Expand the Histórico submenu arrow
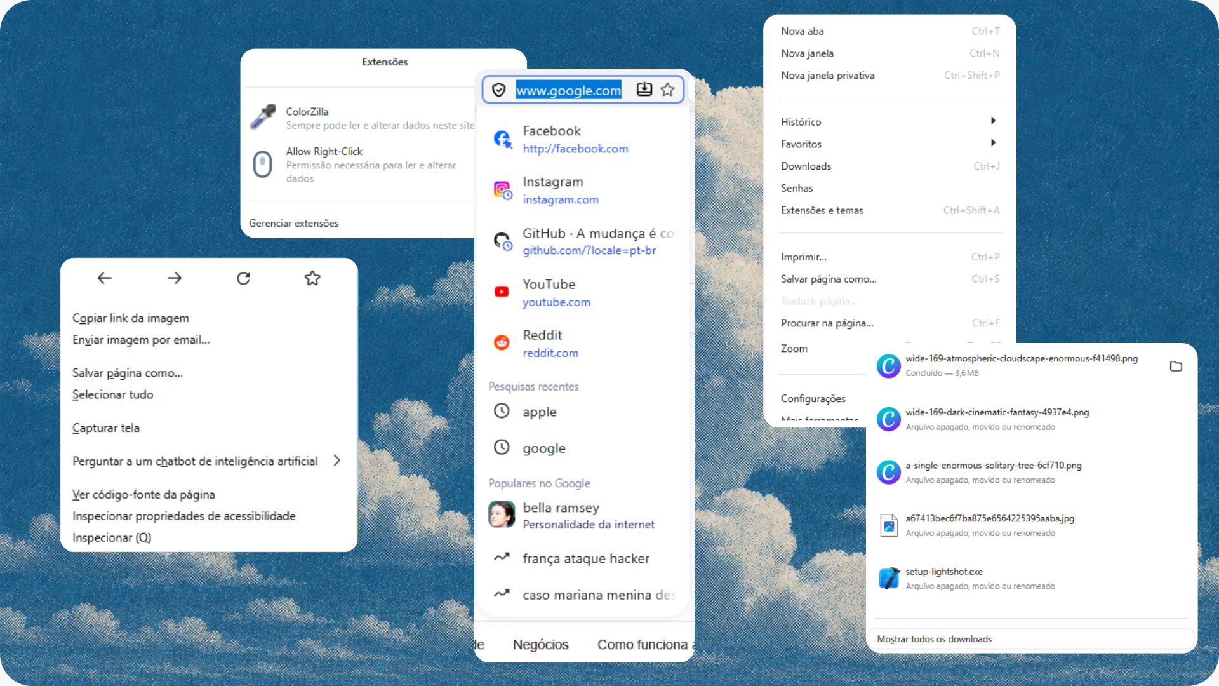 [993, 121]
